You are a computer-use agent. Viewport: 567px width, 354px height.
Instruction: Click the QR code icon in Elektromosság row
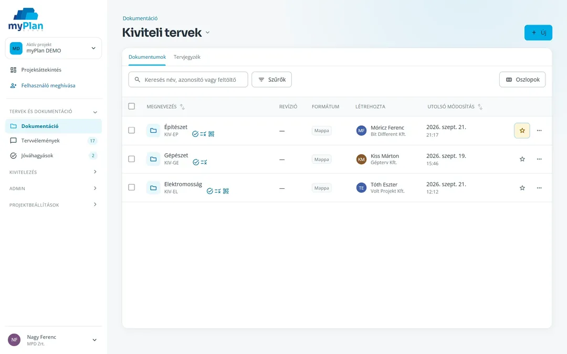pyautogui.click(x=226, y=191)
